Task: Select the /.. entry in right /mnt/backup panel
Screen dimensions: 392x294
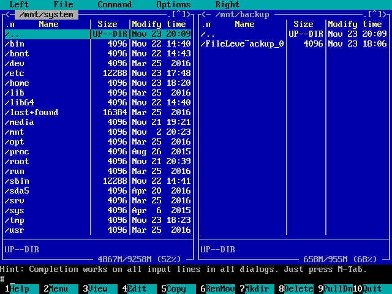Action: (294, 34)
